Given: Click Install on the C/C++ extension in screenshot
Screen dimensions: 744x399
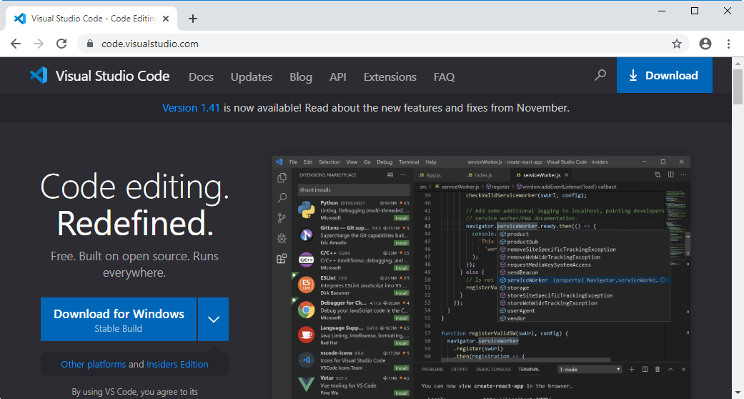Looking at the screenshot, I should [402, 268].
